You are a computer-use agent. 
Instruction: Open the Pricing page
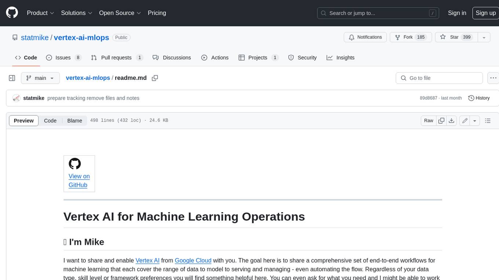click(157, 13)
